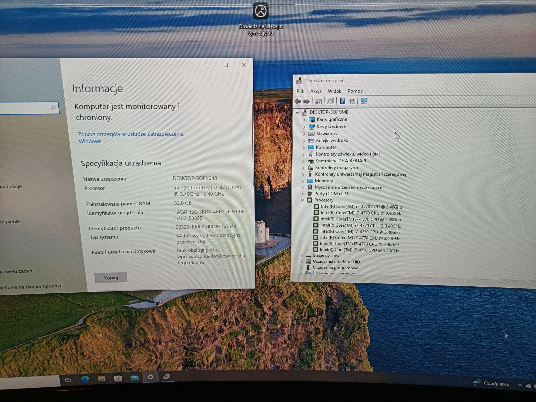This screenshot has width=536, height=402.
Task: Show hidden tray icons chevron
Action: [x=520, y=385]
